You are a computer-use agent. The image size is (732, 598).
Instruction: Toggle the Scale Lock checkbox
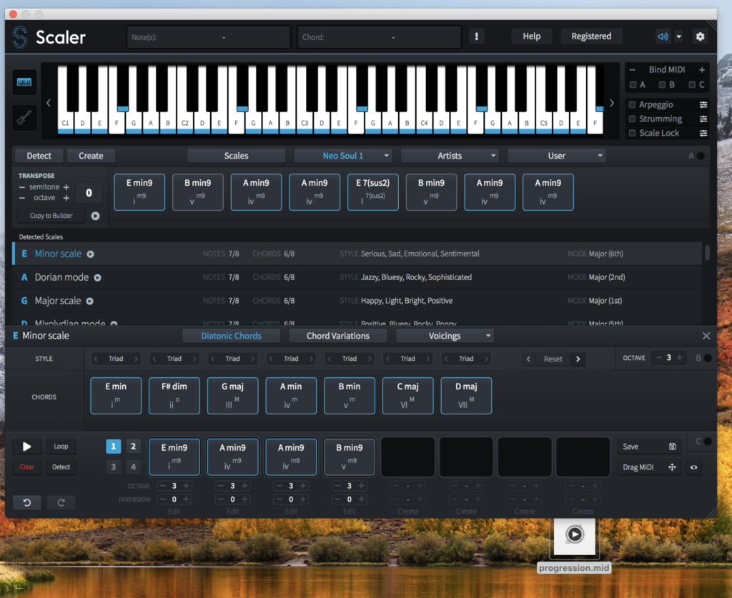632,133
